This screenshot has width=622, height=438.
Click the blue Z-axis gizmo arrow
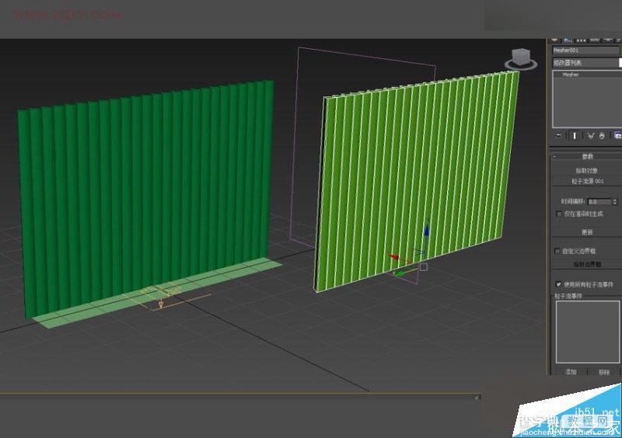pyautogui.click(x=427, y=230)
